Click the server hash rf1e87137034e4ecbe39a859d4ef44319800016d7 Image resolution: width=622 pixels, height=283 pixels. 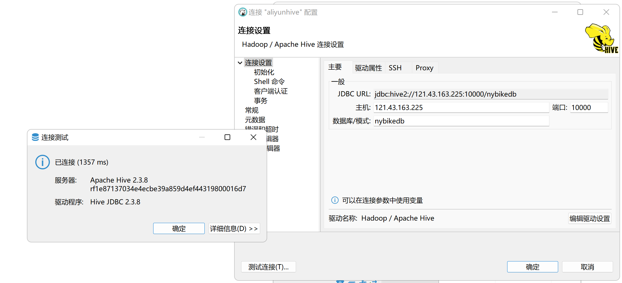[x=168, y=189]
